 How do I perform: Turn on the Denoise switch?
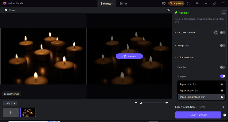(223, 67)
